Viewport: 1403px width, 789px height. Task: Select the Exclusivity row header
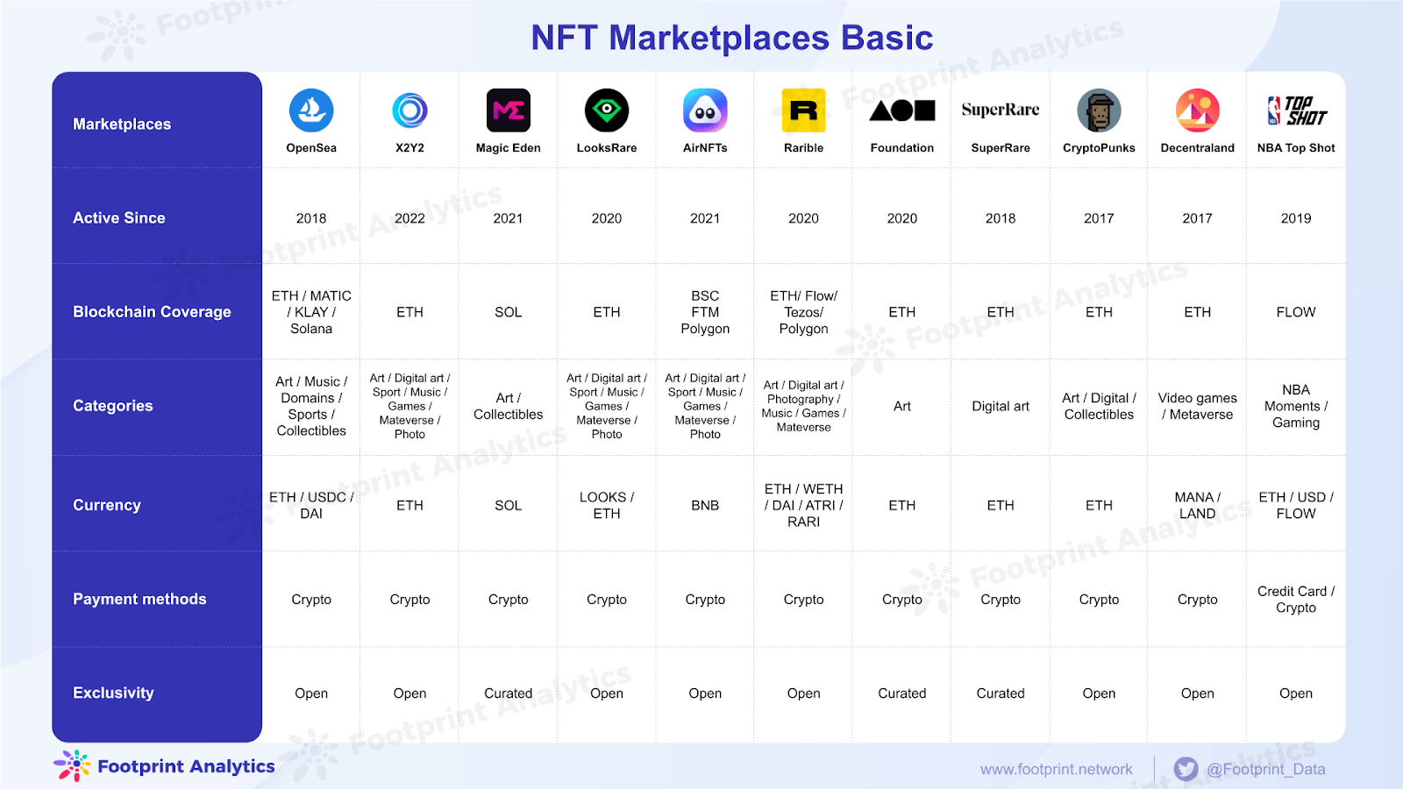click(x=114, y=693)
